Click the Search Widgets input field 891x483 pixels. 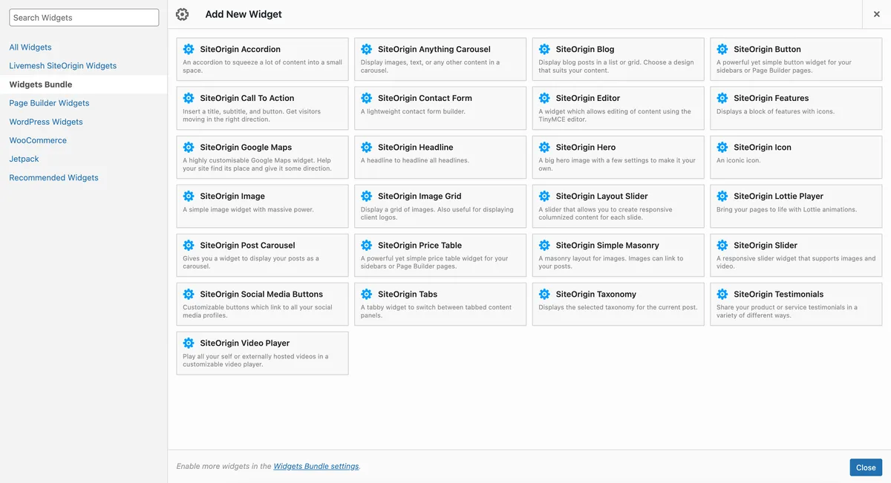[84, 18]
